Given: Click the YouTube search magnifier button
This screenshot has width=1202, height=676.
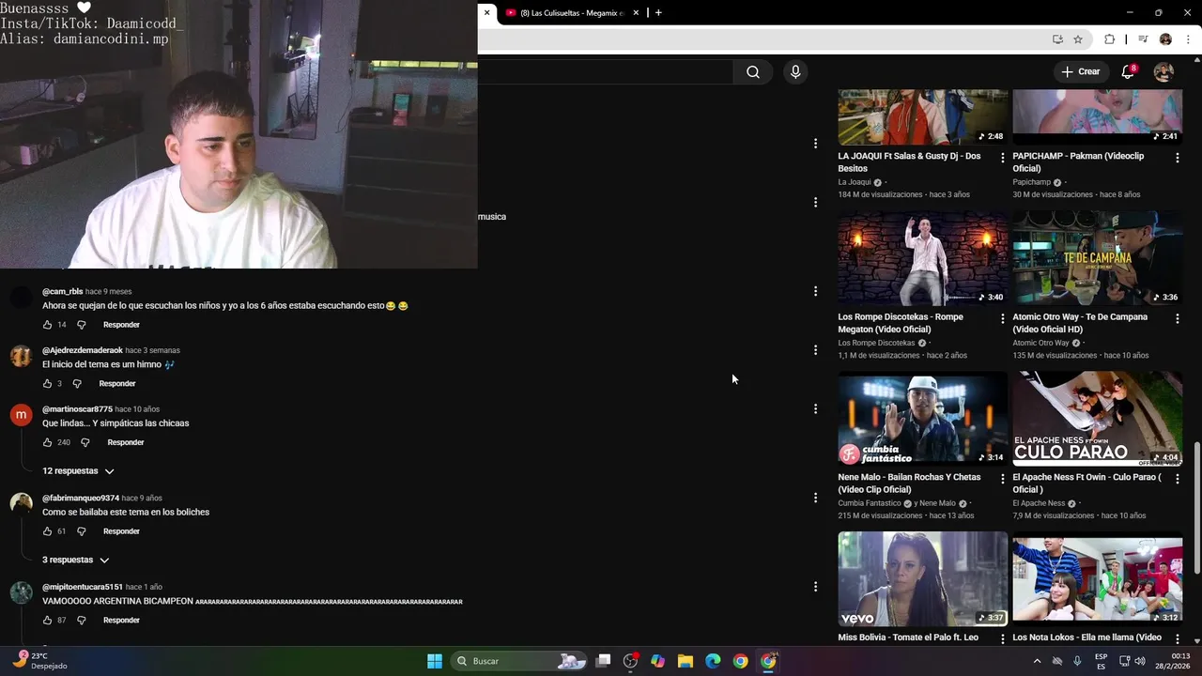Looking at the screenshot, I should (753, 72).
